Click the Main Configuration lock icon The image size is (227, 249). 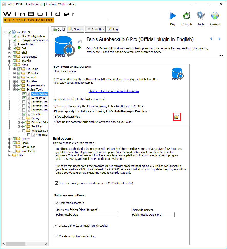pos(18,36)
